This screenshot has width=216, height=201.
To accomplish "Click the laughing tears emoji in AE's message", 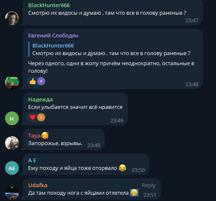I will [122, 168].
